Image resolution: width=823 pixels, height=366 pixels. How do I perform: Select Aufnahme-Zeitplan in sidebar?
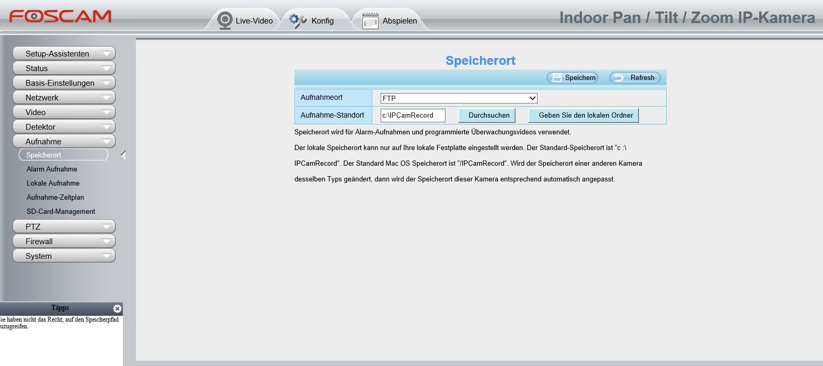[x=55, y=197]
